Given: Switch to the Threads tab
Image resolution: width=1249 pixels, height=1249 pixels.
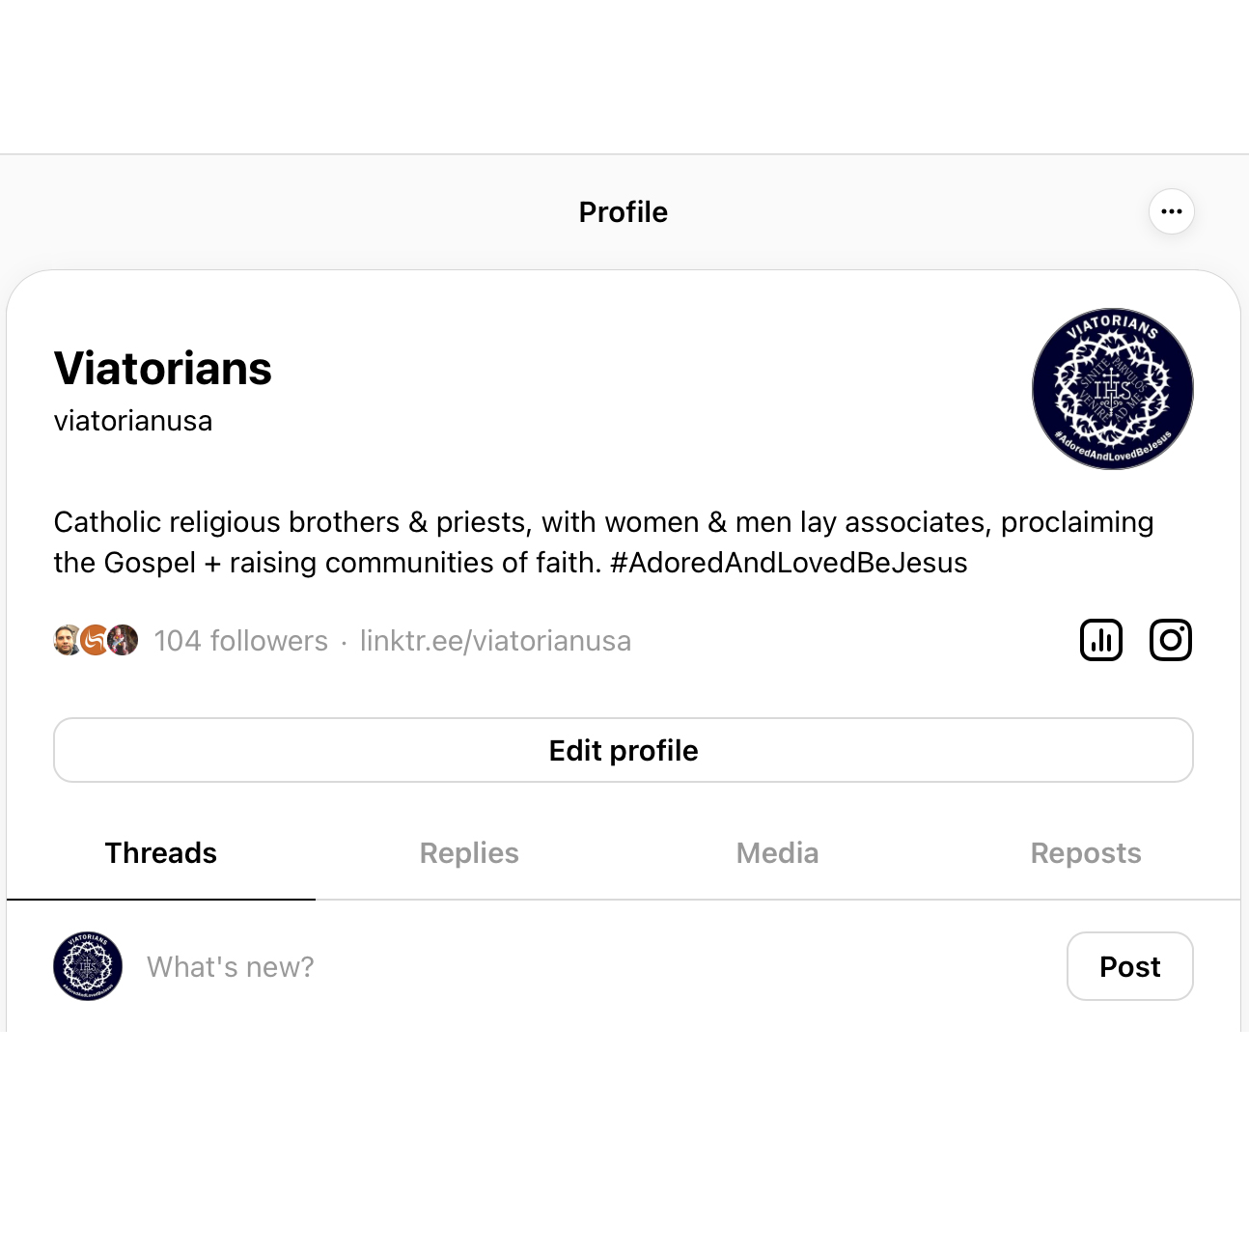Looking at the screenshot, I should [161, 853].
